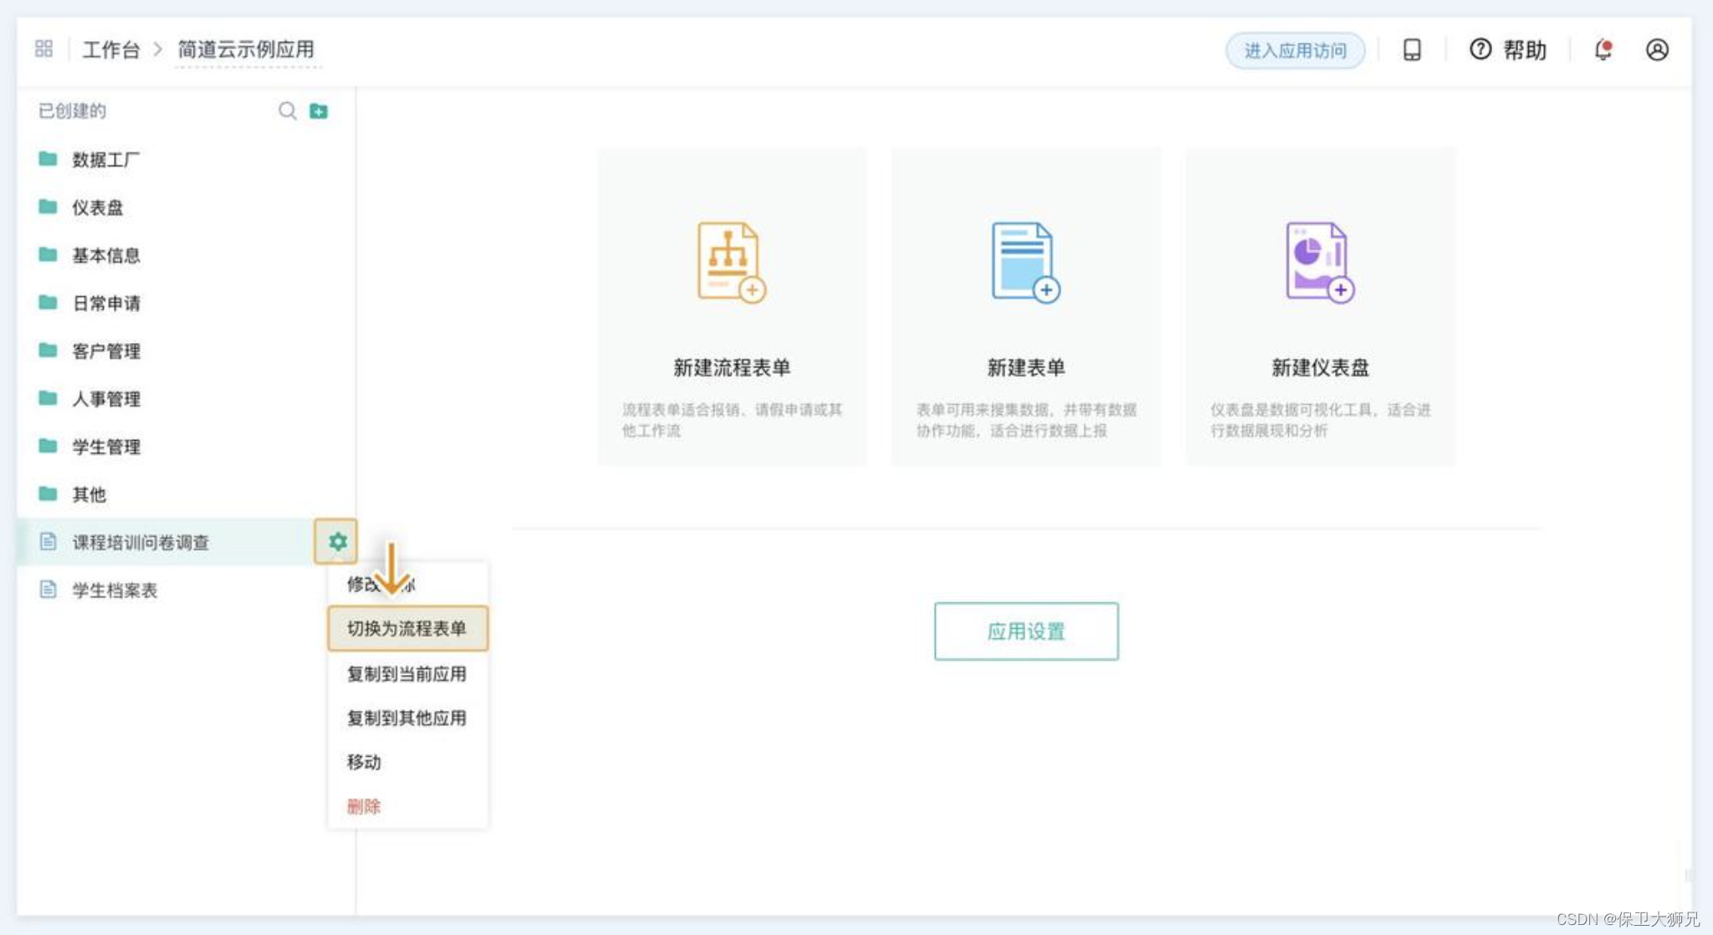Expand the 客户管理 folder
The width and height of the screenshot is (1713, 935).
pos(105,350)
